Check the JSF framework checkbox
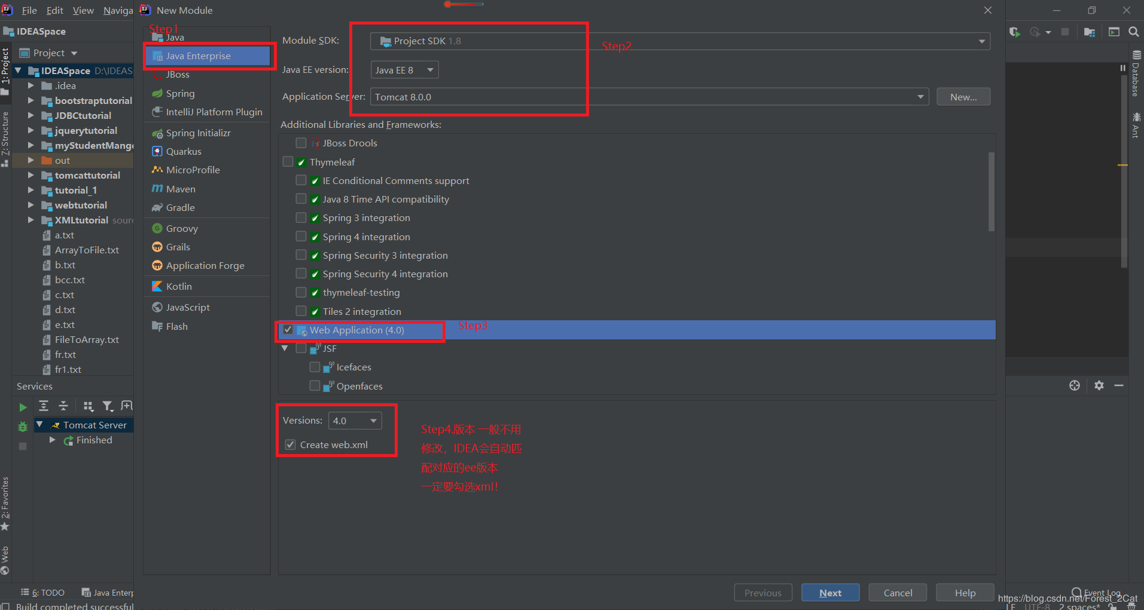This screenshot has width=1144, height=610. click(x=301, y=348)
